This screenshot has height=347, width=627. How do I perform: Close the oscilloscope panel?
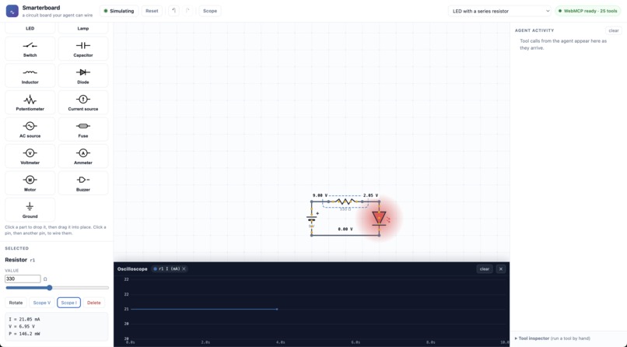click(501, 269)
